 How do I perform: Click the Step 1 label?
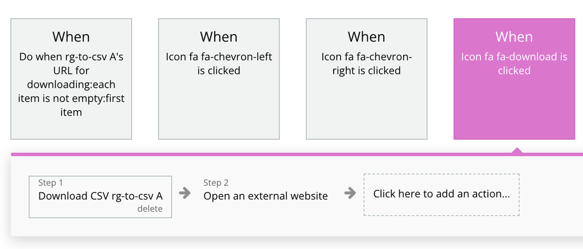[51, 182]
